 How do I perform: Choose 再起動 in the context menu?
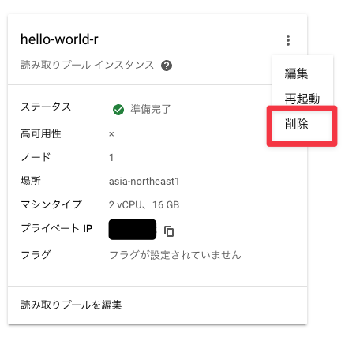point(302,99)
